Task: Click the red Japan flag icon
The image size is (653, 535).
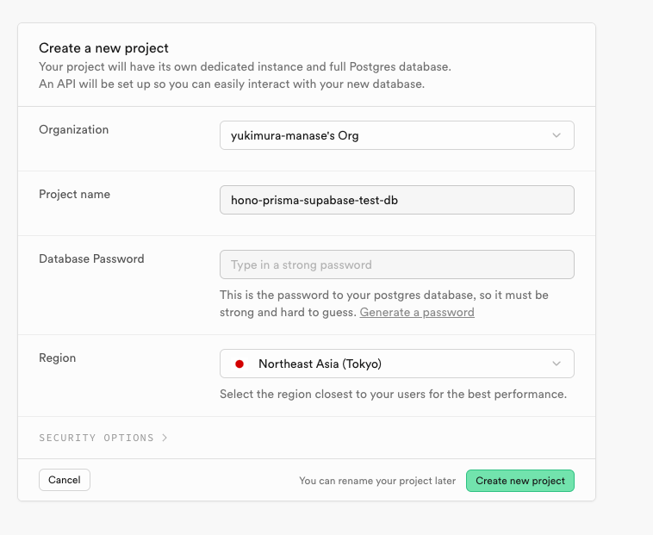Action: click(x=239, y=364)
